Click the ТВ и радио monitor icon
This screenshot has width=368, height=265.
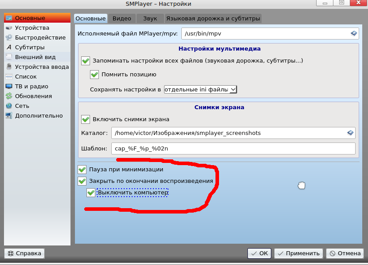(x=9, y=87)
